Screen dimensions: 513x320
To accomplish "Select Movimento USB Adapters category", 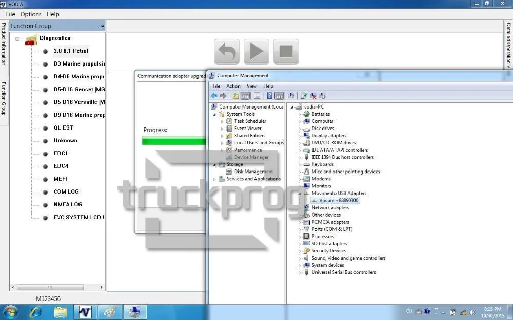I will 339,193.
